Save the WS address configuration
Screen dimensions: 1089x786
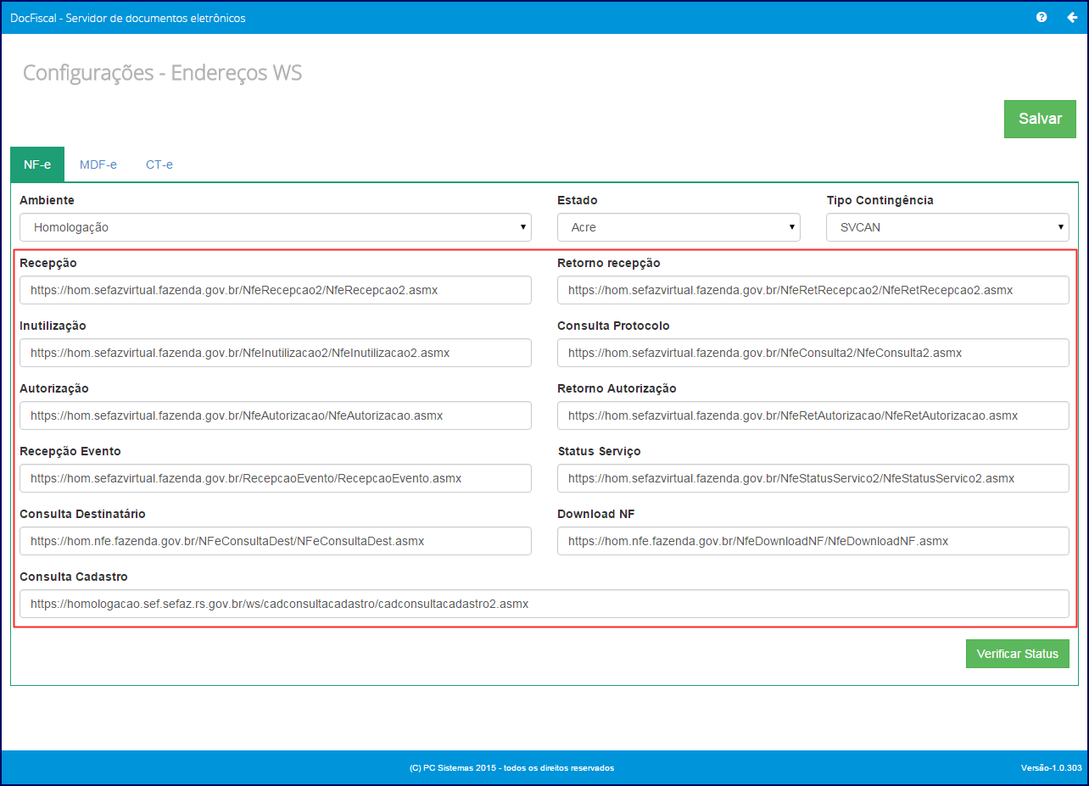point(1040,119)
